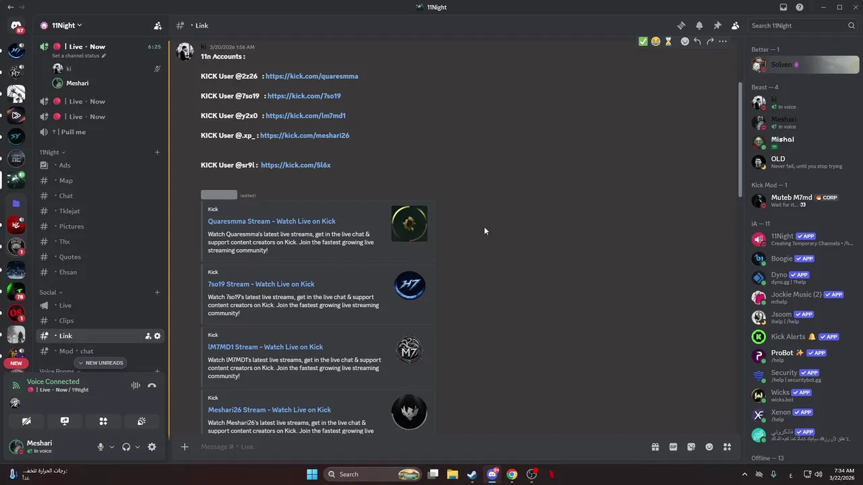Open the Apps launcher in message bar
The image size is (863, 485).
(x=727, y=447)
